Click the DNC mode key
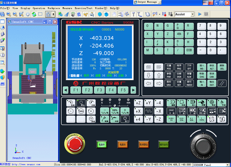 (x=171, y=111)
